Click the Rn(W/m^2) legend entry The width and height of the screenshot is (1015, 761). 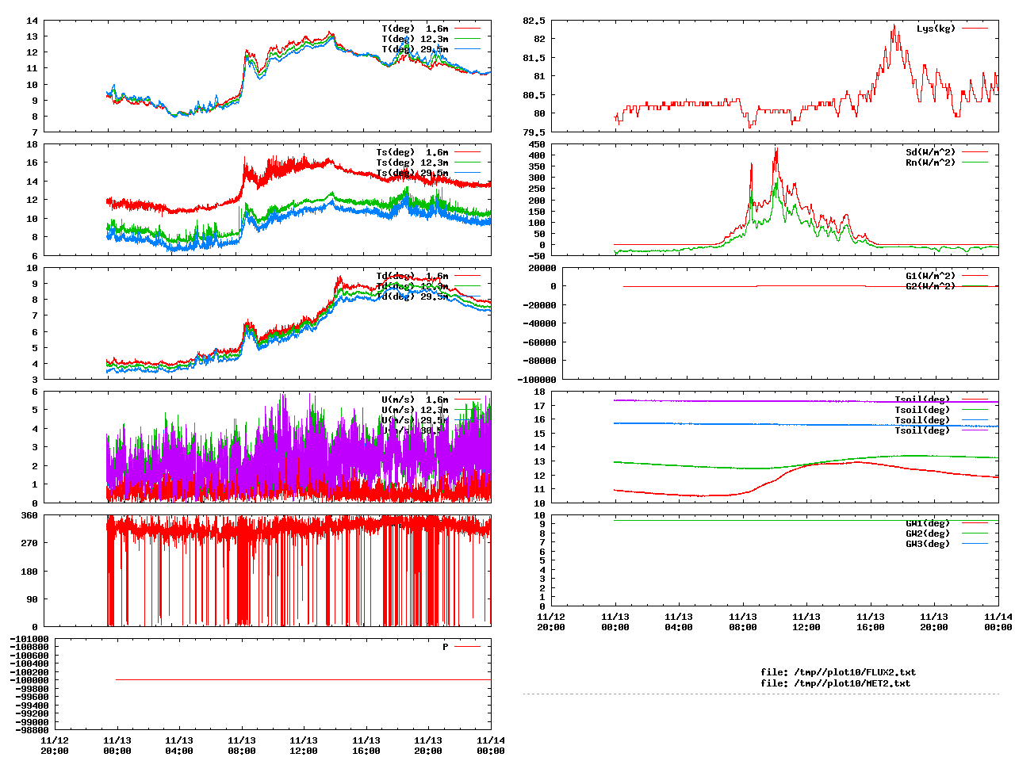(930, 163)
